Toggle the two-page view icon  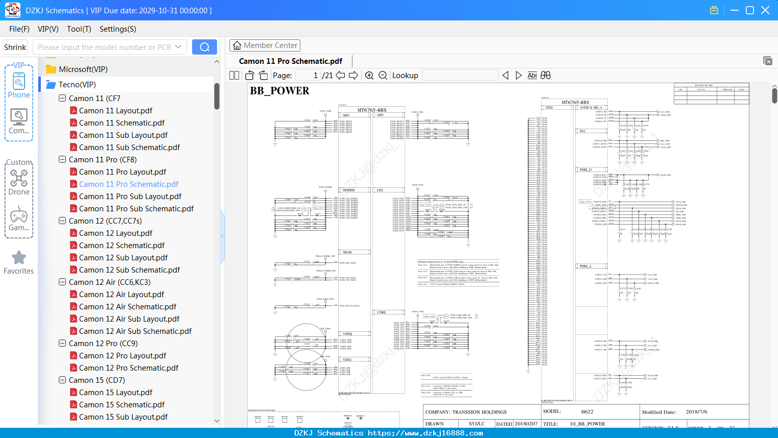coord(234,75)
